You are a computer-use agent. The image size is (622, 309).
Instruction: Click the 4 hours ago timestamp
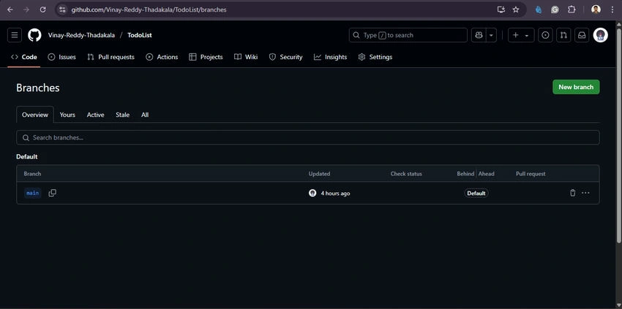(335, 194)
